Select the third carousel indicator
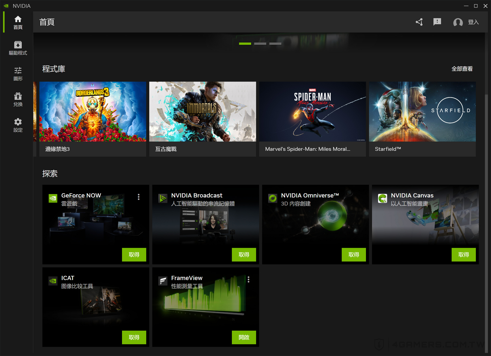The width and height of the screenshot is (491, 356). (275, 44)
